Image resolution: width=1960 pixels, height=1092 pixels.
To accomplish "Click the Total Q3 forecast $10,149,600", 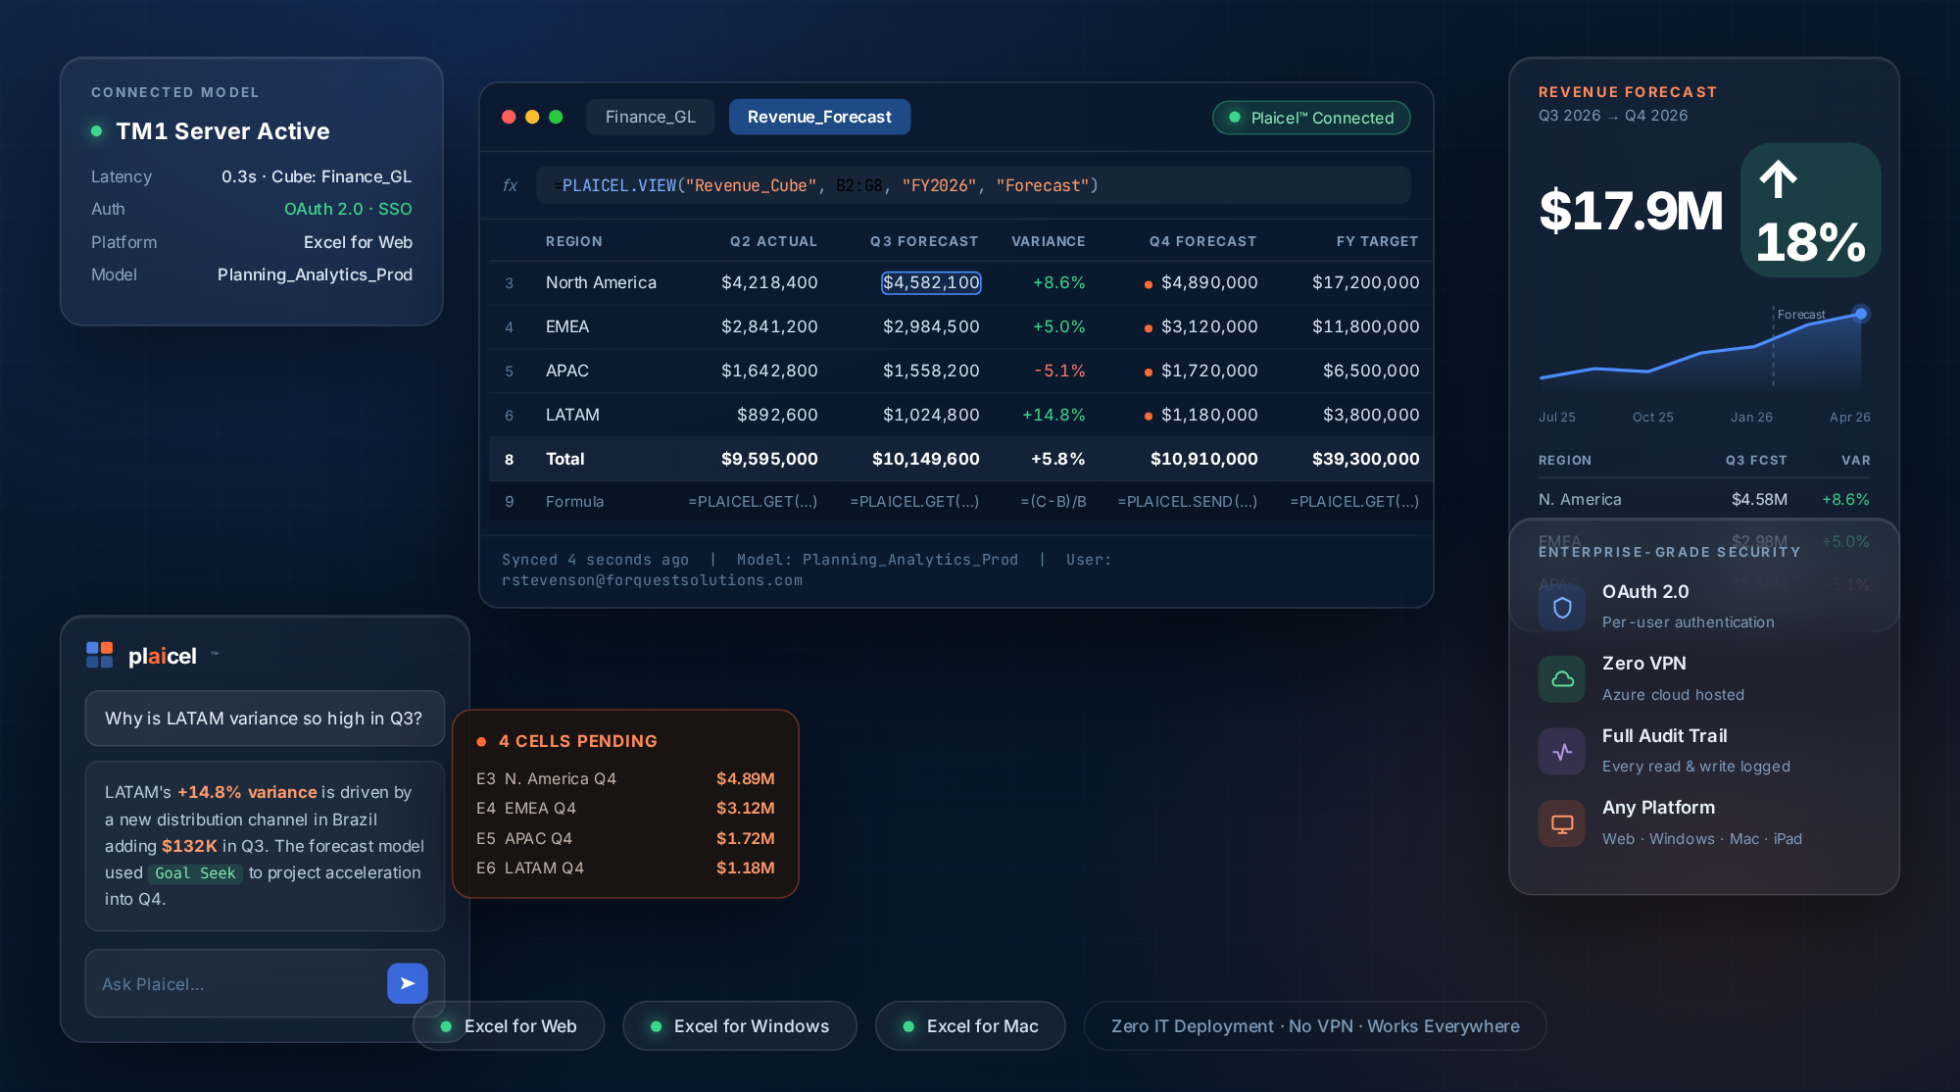I will click(x=925, y=459).
